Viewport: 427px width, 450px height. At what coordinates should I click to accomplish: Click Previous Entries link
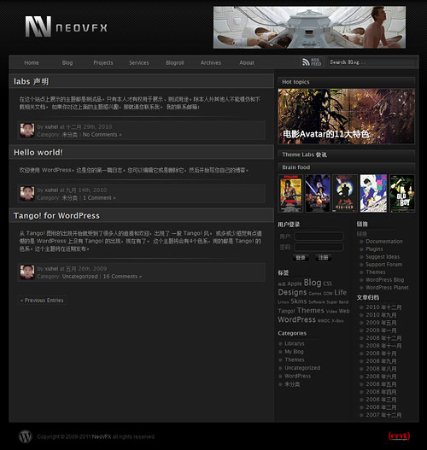tap(42, 301)
